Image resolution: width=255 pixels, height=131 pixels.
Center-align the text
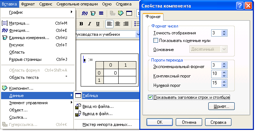click(x=118, y=24)
